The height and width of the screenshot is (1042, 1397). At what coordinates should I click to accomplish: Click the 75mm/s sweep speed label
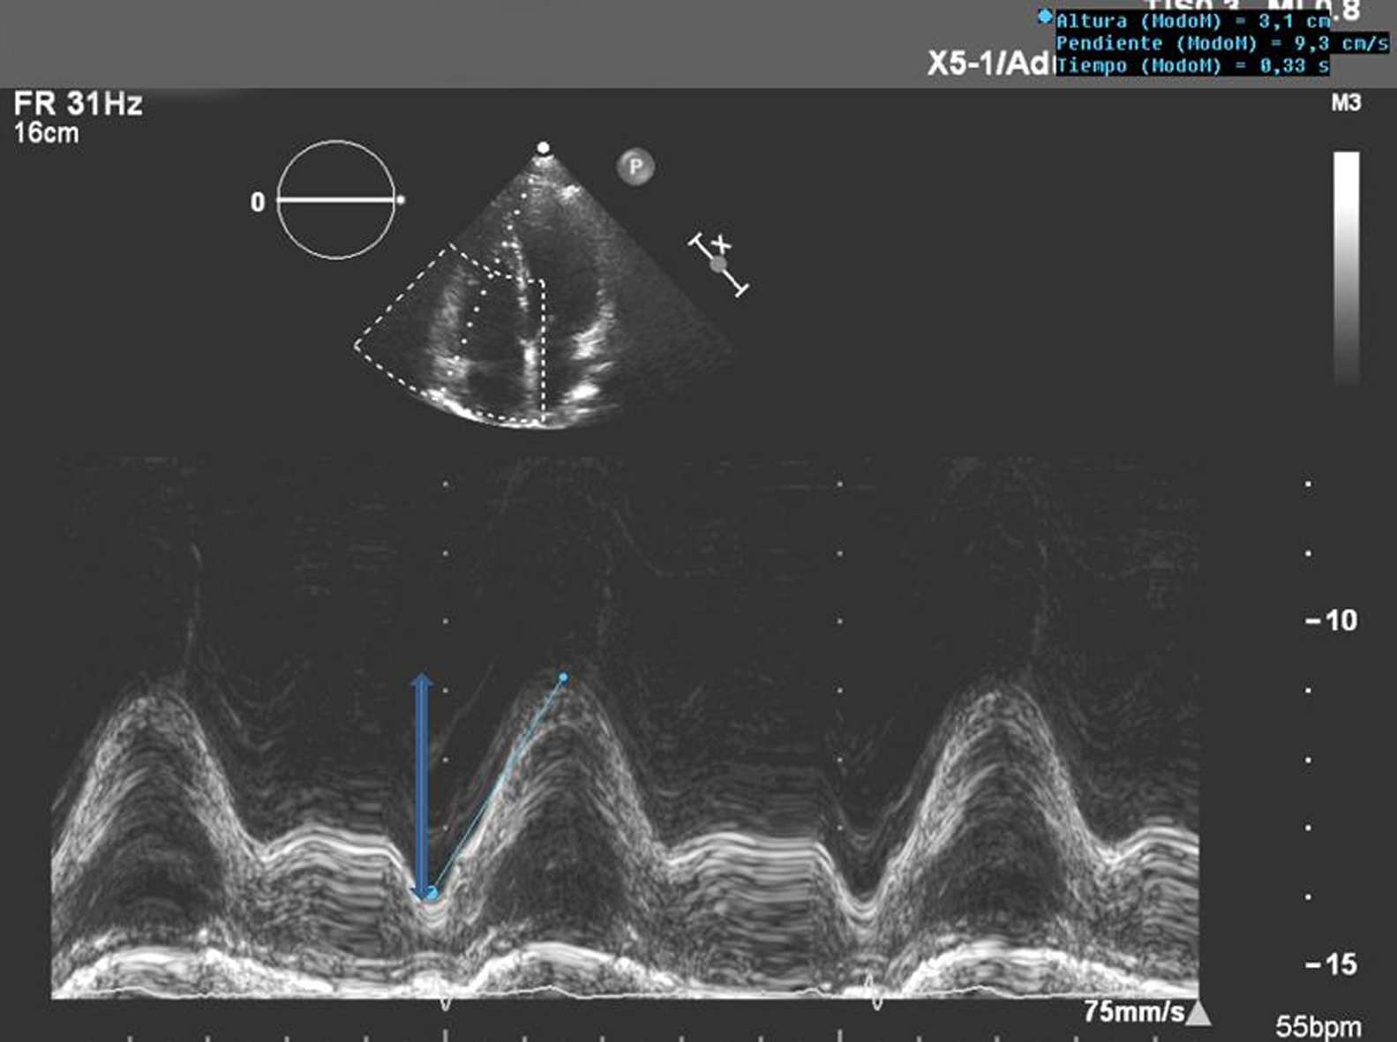(x=1133, y=1011)
